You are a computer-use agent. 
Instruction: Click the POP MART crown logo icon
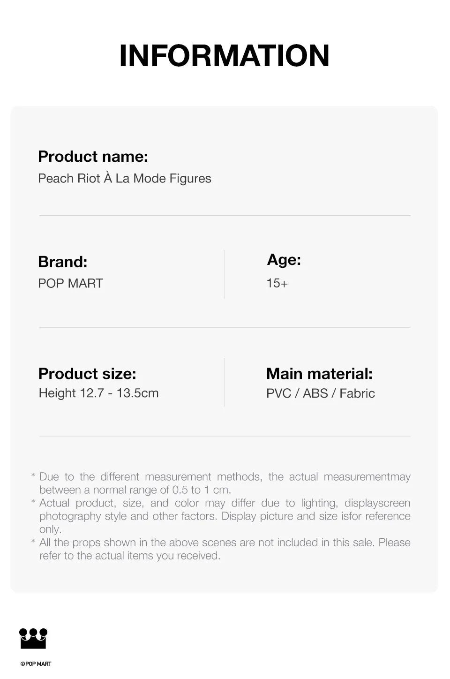click(x=33, y=639)
